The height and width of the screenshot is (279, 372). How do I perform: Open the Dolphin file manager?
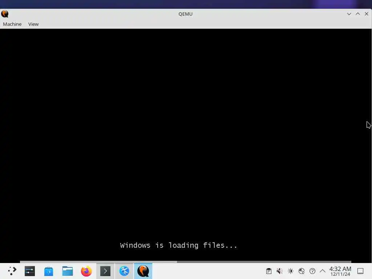[x=68, y=271]
